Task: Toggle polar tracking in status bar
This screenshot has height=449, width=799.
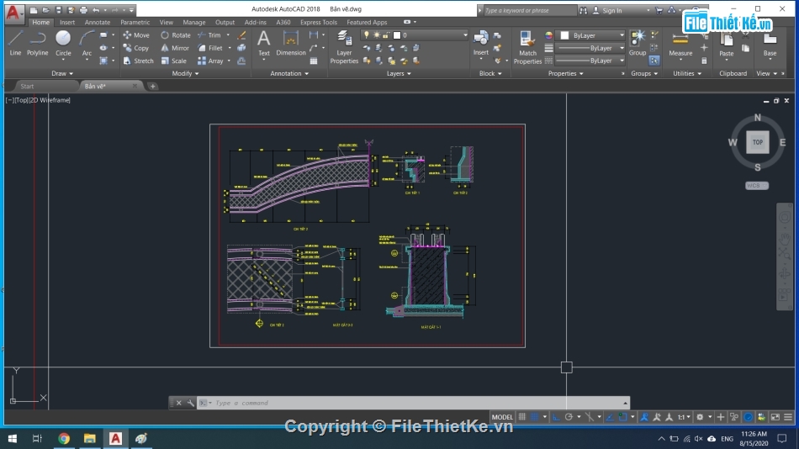Action: click(x=569, y=417)
